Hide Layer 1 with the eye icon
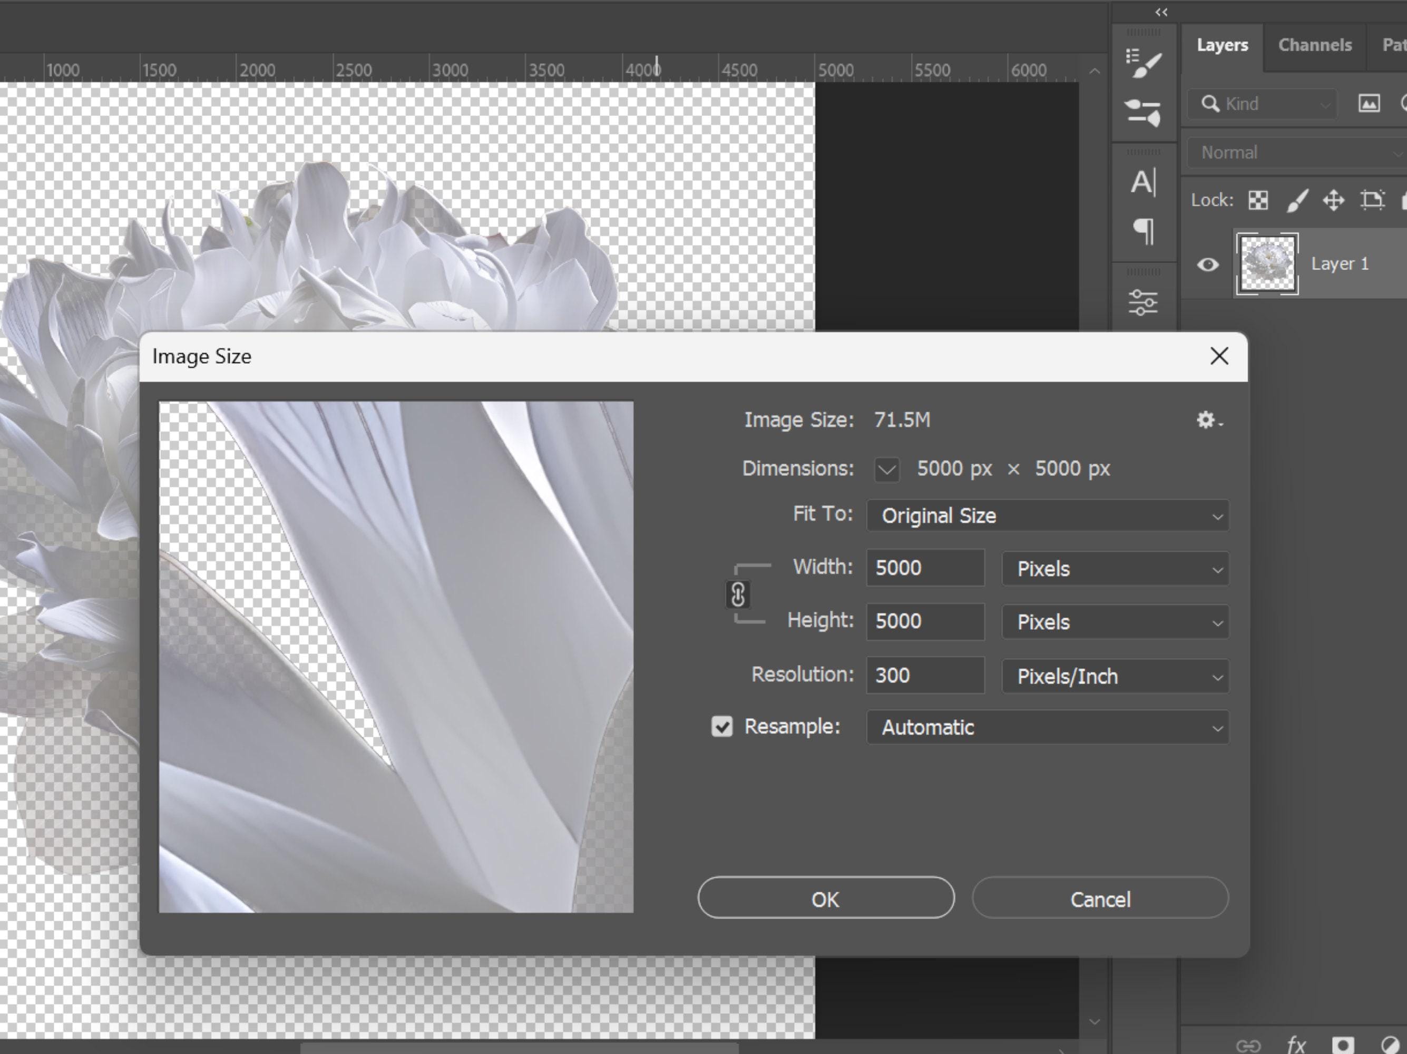This screenshot has width=1407, height=1054. pos(1207,264)
